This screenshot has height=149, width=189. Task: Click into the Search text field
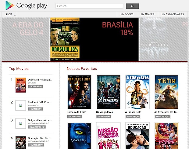89,6
